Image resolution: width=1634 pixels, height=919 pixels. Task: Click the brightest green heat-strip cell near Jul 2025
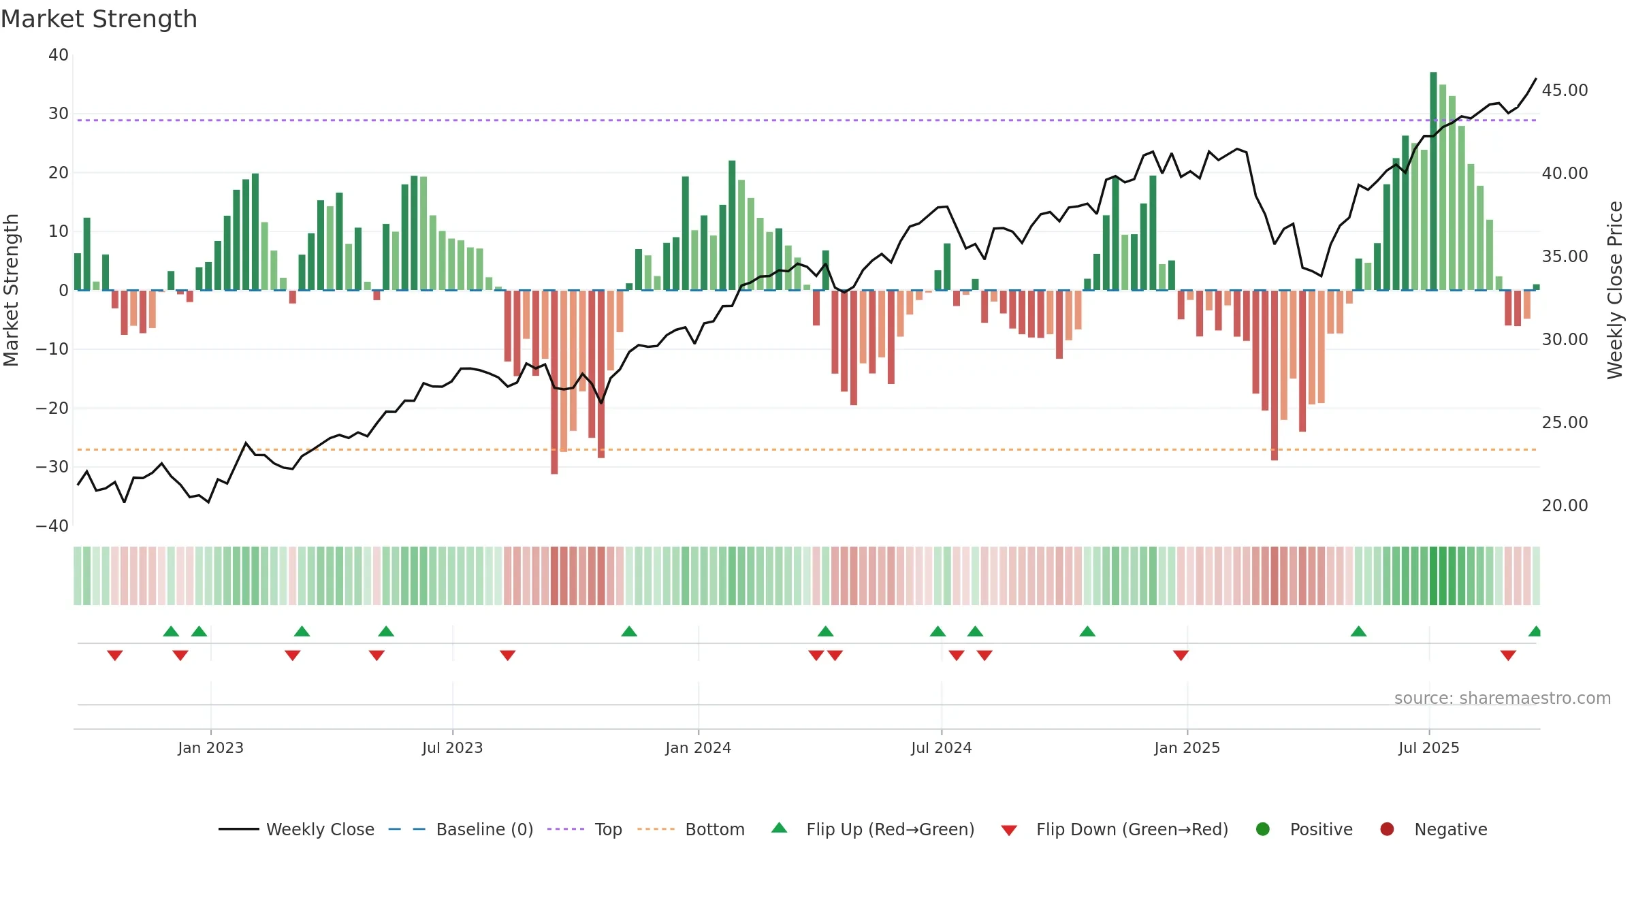(1433, 576)
